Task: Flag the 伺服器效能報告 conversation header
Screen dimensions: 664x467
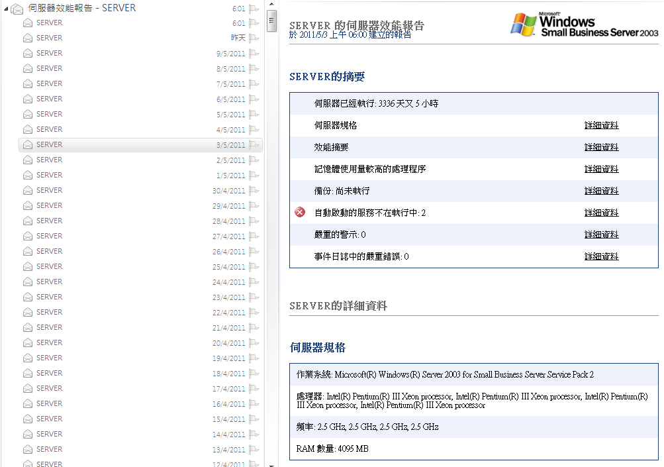Action: (x=254, y=9)
